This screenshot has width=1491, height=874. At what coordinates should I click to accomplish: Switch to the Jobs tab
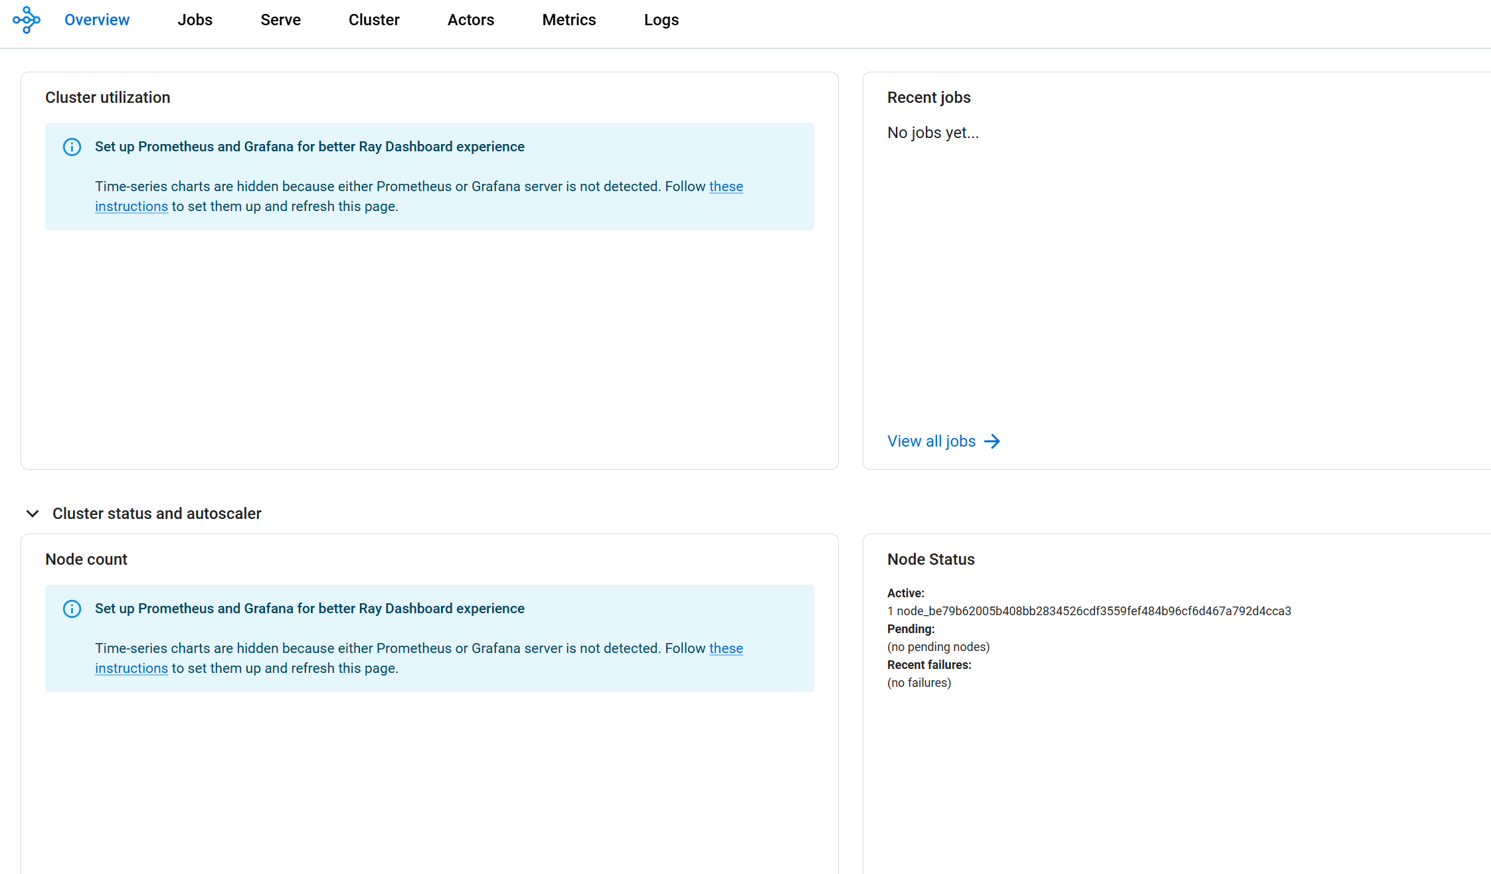pos(195,20)
